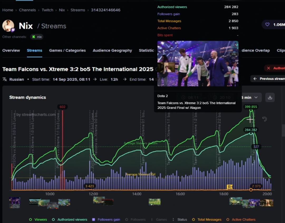Click the first stream thumbnail below the chart

pyautogui.click(x=15, y=202)
